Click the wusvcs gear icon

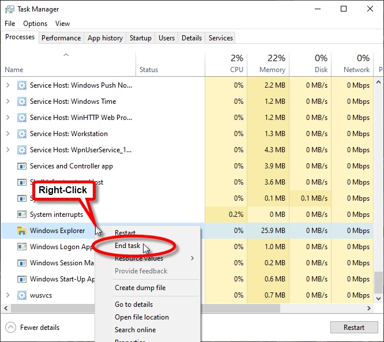coord(22,295)
